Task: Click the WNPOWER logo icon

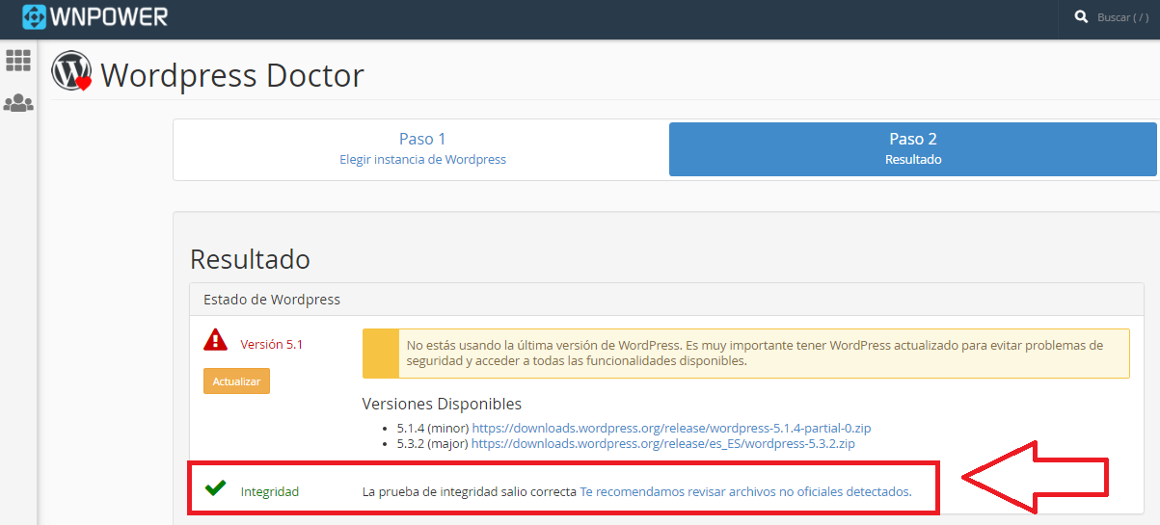Action: 35,16
